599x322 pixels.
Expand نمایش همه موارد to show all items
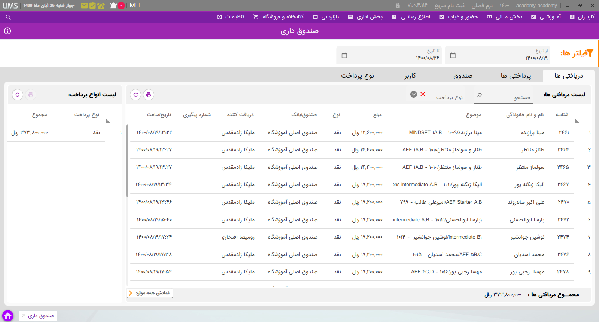pyautogui.click(x=150, y=293)
